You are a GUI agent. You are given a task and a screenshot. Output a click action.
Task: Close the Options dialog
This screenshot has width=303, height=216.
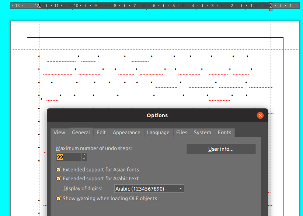tap(260, 115)
